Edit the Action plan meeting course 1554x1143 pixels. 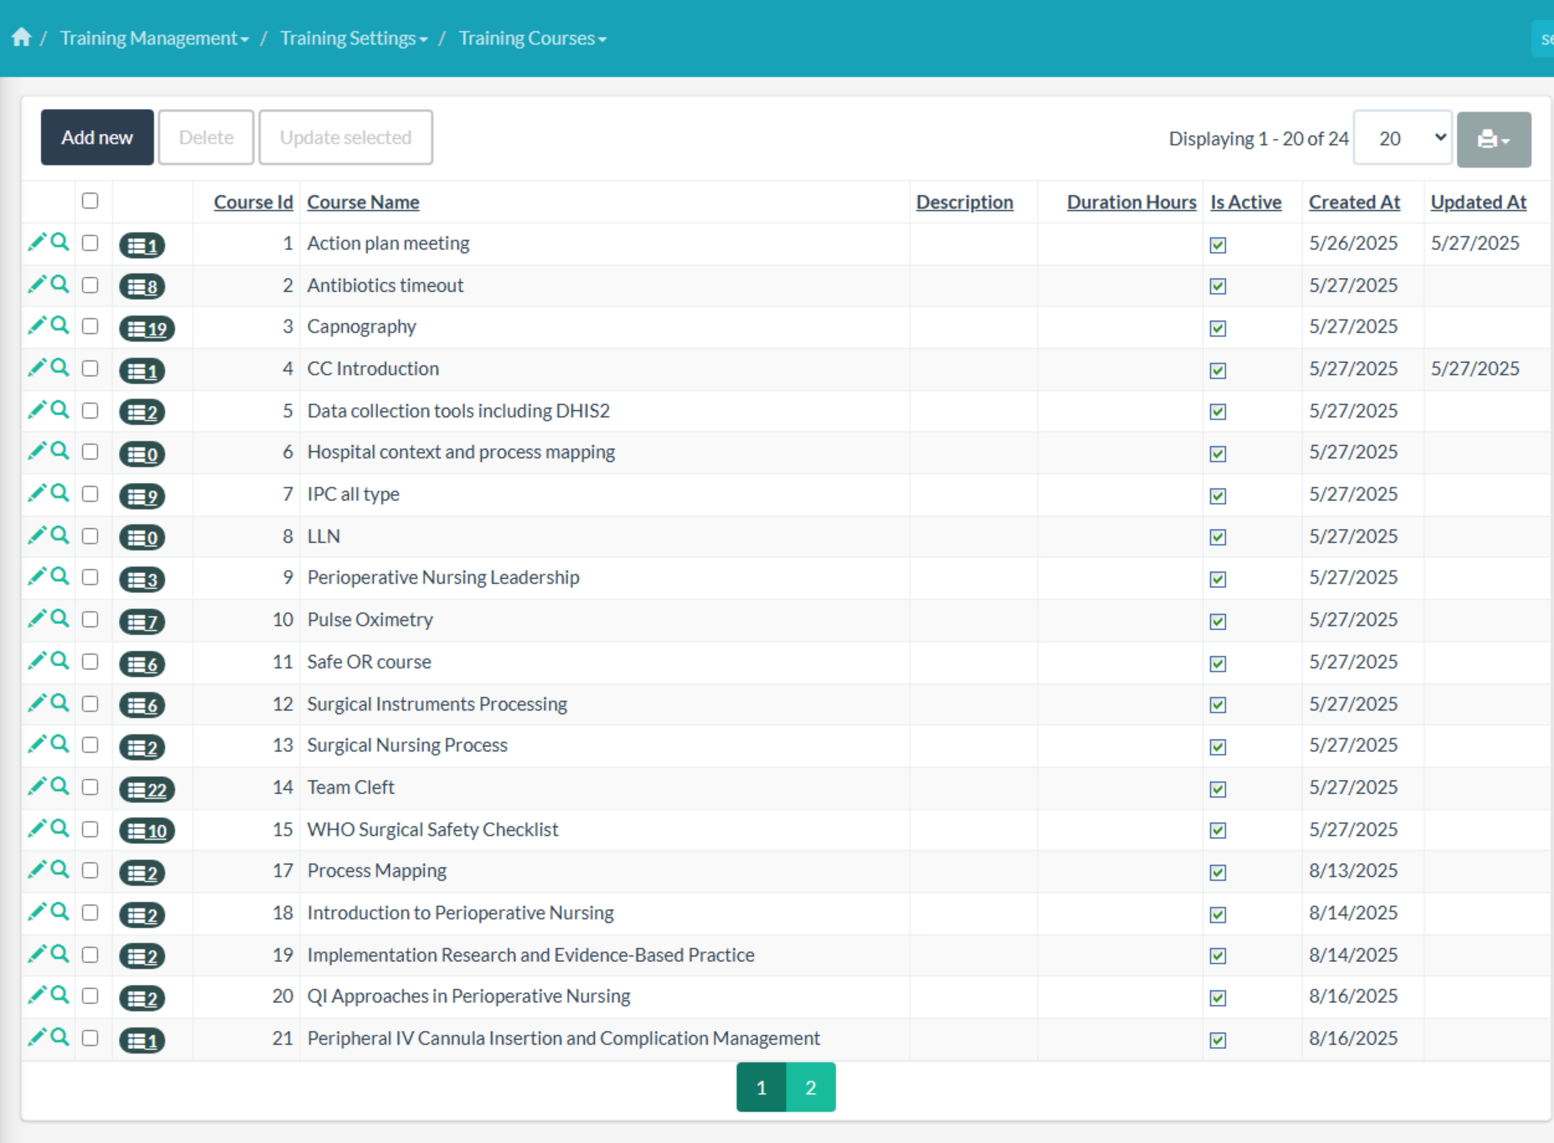coord(37,242)
